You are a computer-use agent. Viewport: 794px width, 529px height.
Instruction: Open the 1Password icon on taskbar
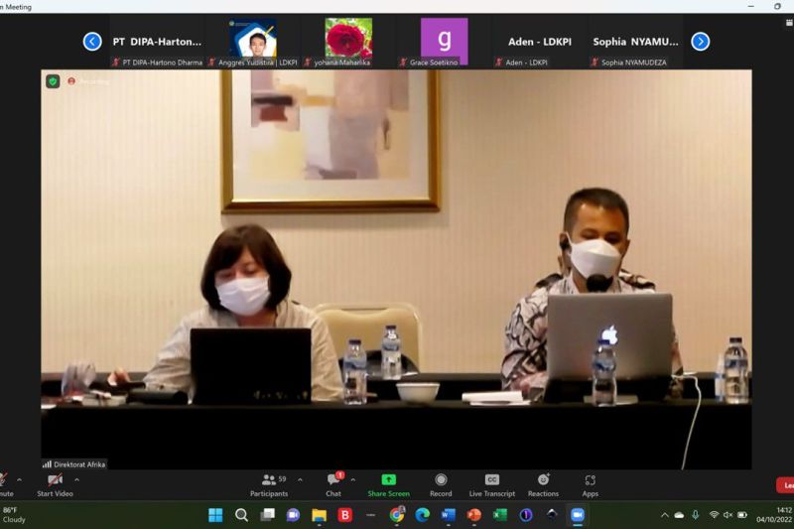[526, 515]
